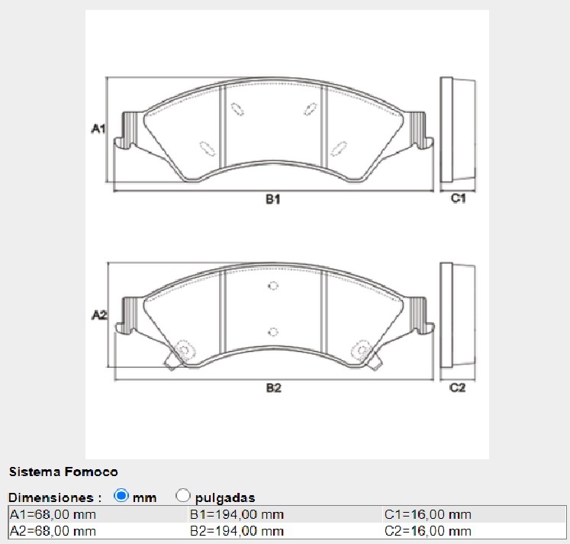570x544 pixels.
Task: Click the A1 height label in diagram
Action: click(x=98, y=129)
